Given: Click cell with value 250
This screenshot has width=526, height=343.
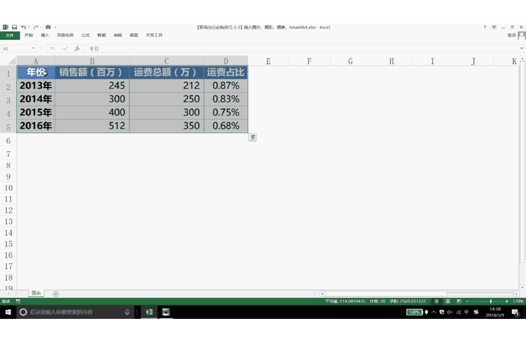Looking at the screenshot, I should (x=167, y=99).
